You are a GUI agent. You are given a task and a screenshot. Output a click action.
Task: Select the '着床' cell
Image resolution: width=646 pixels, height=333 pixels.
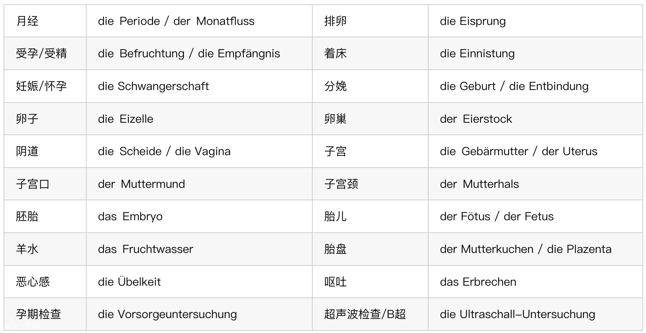click(x=370, y=54)
